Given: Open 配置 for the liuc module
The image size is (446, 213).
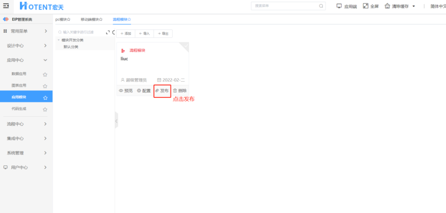Looking at the screenshot, I should pyautogui.click(x=144, y=91).
